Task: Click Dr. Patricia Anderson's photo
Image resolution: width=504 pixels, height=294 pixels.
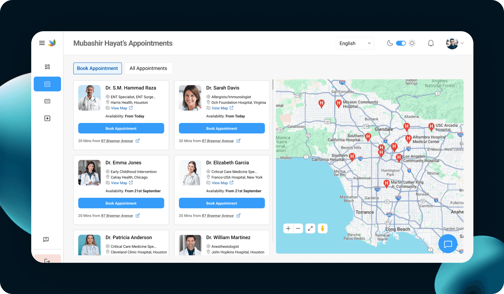Action: [x=89, y=245]
